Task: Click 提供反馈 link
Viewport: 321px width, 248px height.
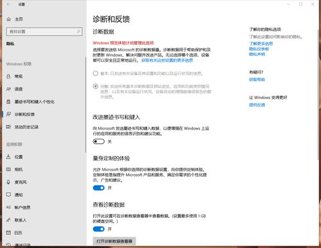Action: click(257, 105)
